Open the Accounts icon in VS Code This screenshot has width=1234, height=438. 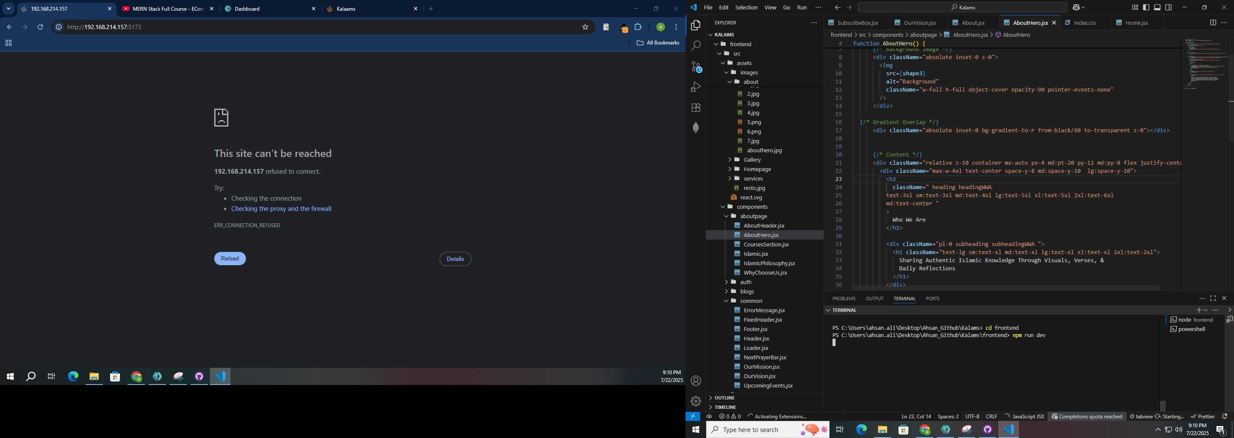pos(695,381)
